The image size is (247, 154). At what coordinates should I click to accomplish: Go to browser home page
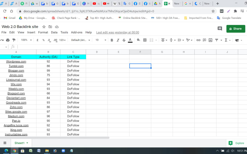(12, 11)
